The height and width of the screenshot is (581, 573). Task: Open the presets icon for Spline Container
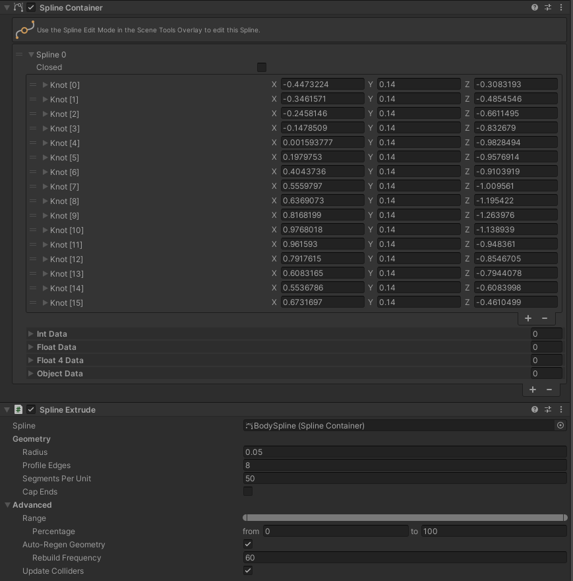coord(547,7)
